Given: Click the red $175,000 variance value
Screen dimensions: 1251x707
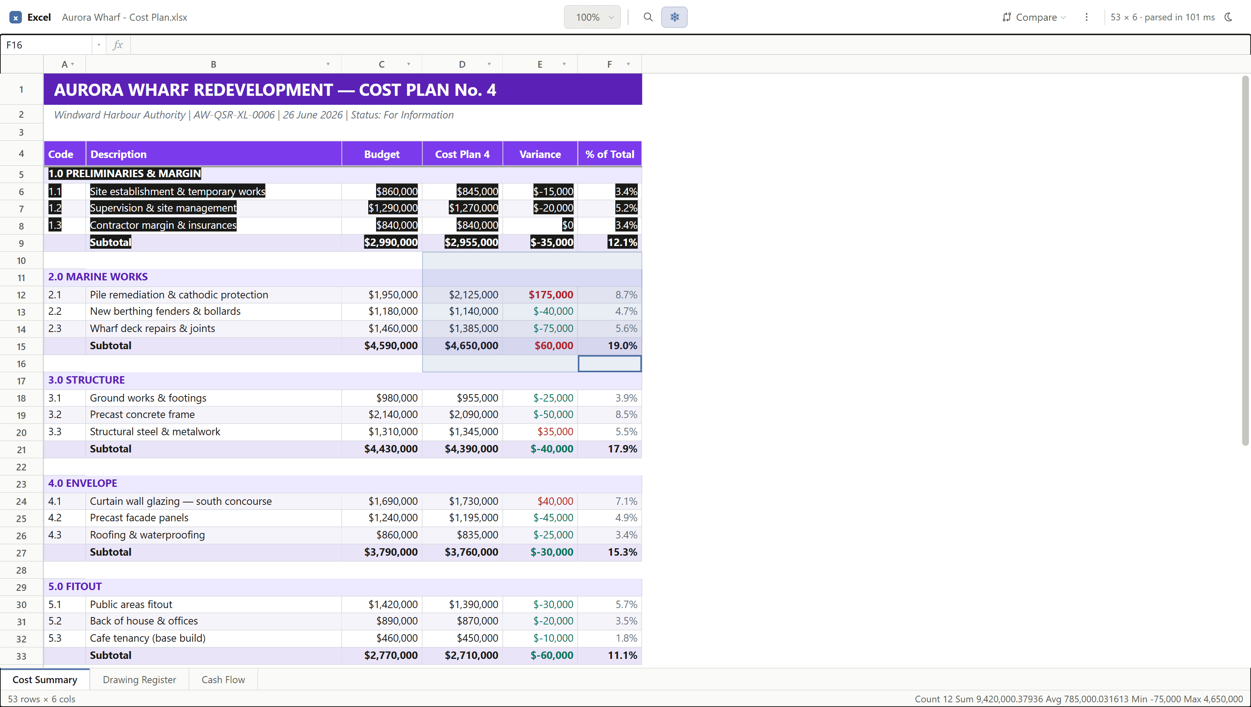Looking at the screenshot, I should pos(551,295).
